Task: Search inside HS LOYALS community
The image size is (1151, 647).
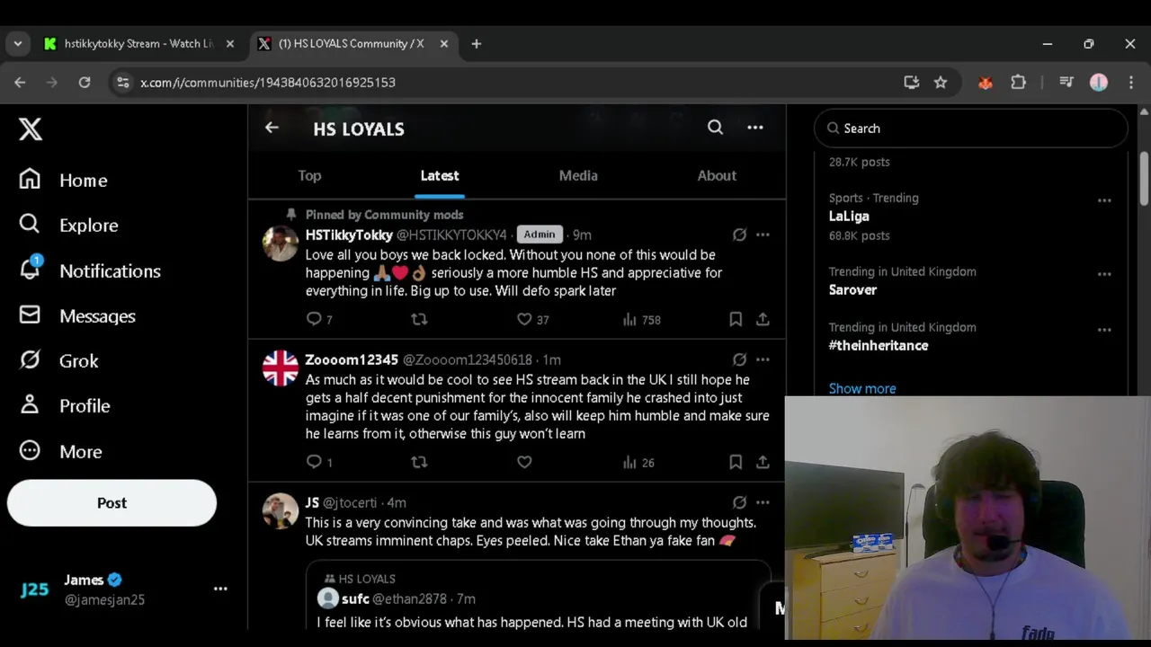Action: pyautogui.click(x=715, y=129)
